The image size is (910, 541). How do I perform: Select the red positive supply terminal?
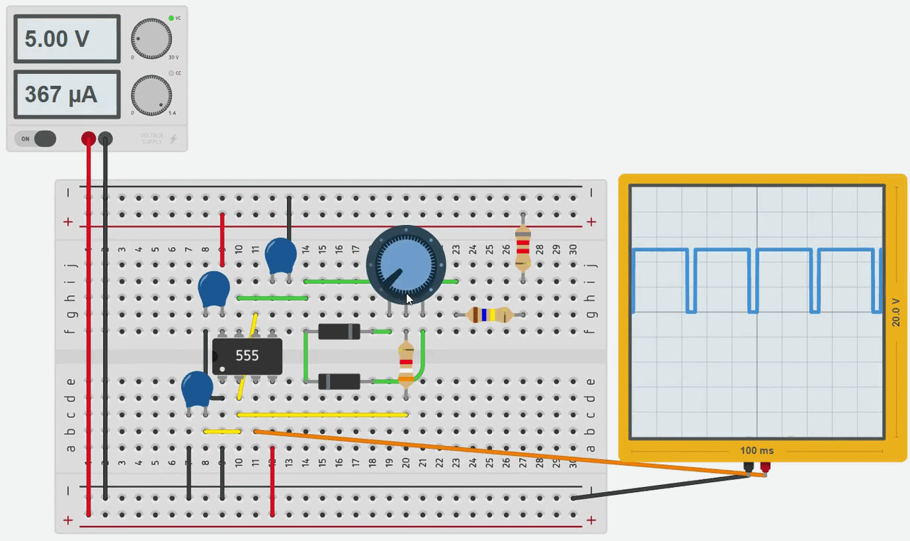[88, 138]
